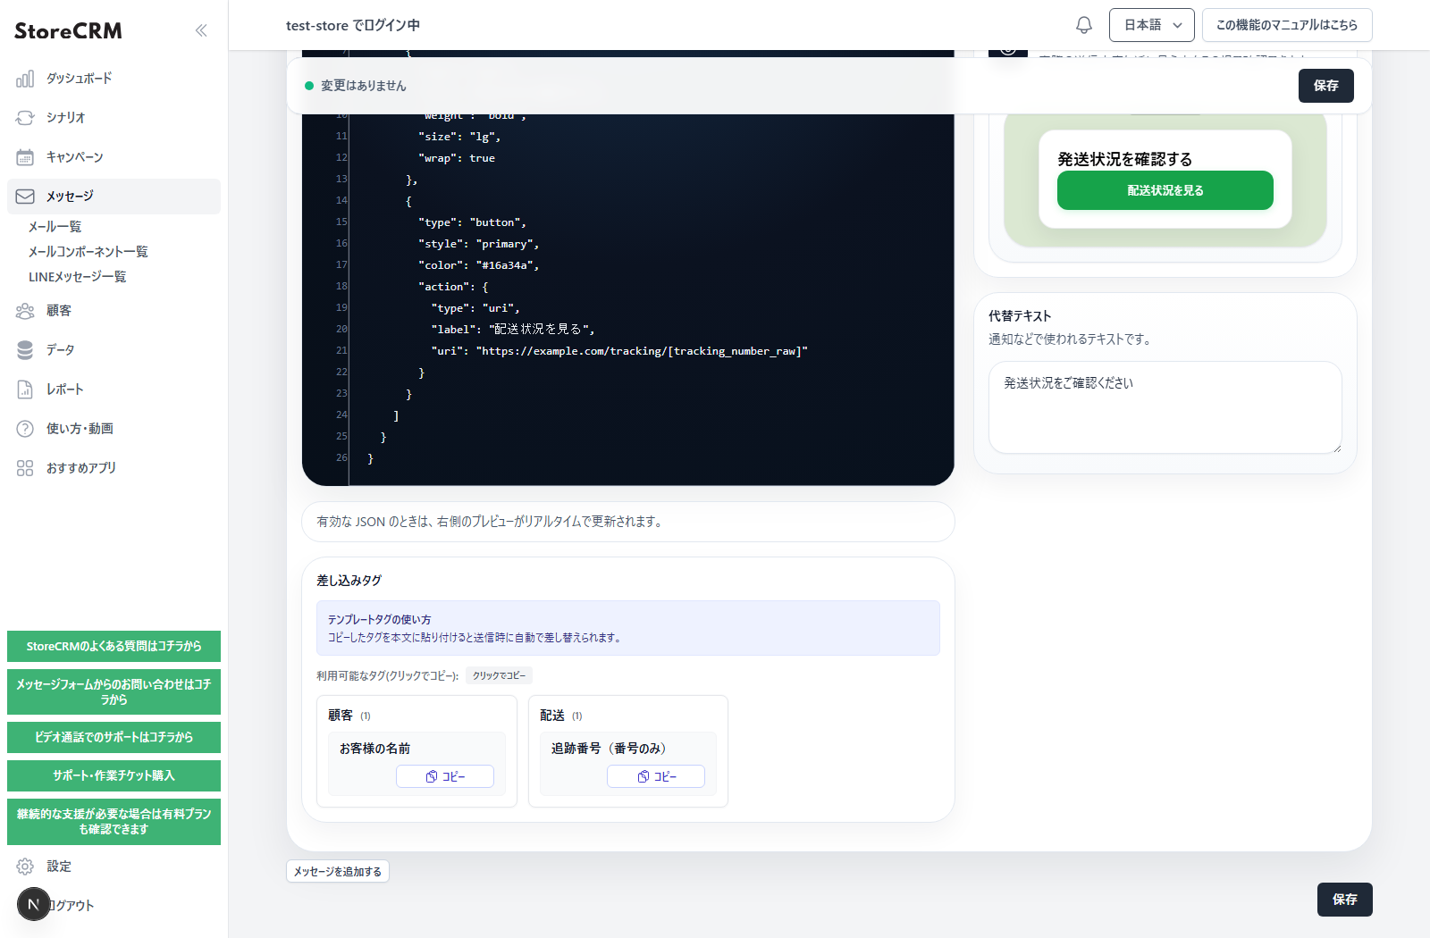The width and height of the screenshot is (1430, 938).
Task: Open LINEメッセージ一覧 submenu item
Action: (x=77, y=277)
